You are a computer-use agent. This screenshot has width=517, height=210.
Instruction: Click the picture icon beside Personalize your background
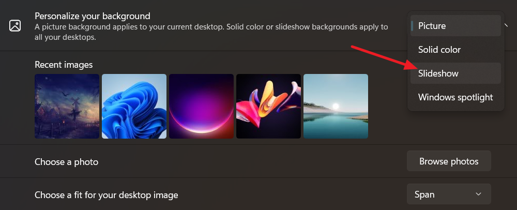15,26
